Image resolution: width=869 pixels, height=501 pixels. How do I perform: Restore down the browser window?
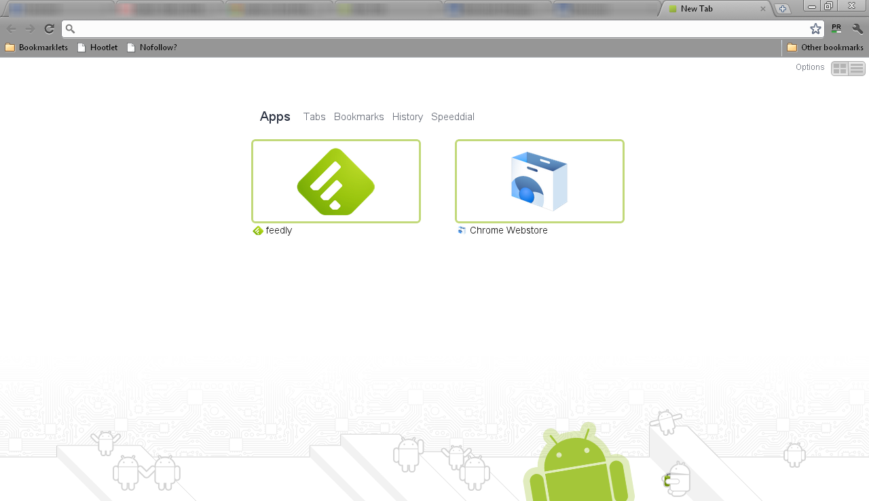pos(829,5)
